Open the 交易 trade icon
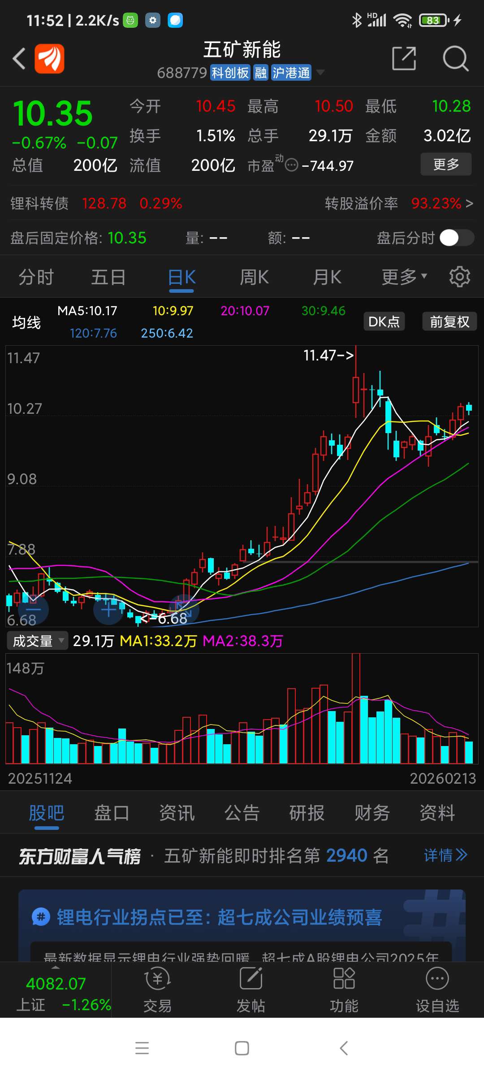Screen dimensions: 484x1076 [157, 979]
